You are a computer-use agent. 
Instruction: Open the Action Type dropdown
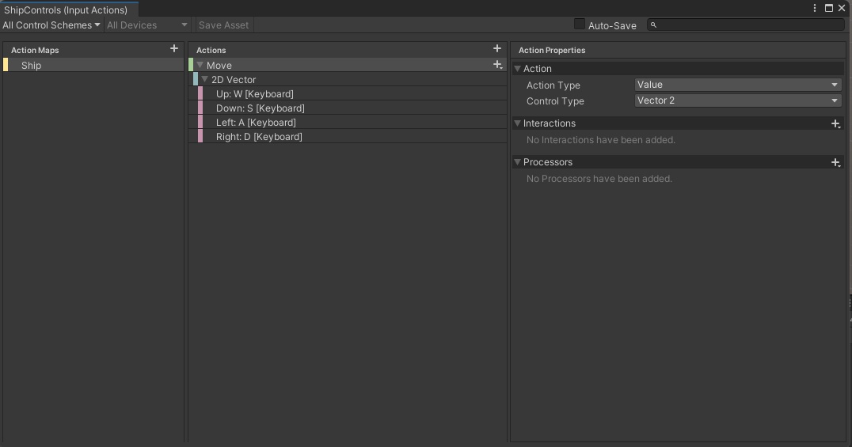click(x=737, y=85)
